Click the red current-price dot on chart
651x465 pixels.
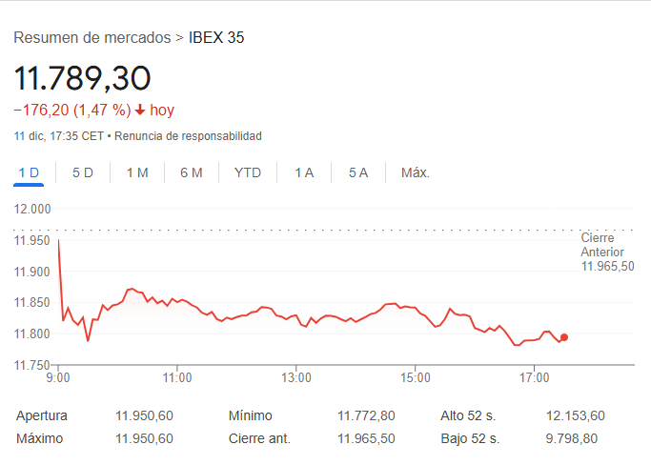(564, 337)
